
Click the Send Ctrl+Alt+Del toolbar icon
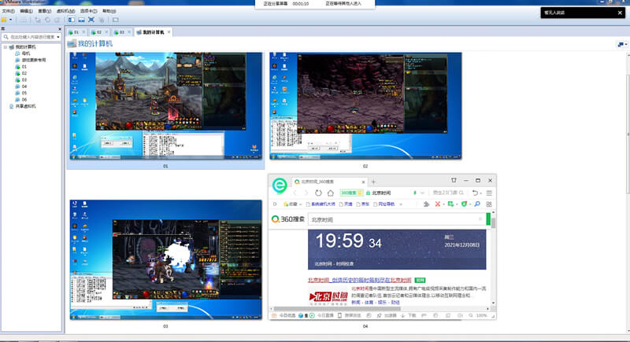[x=24, y=20]
